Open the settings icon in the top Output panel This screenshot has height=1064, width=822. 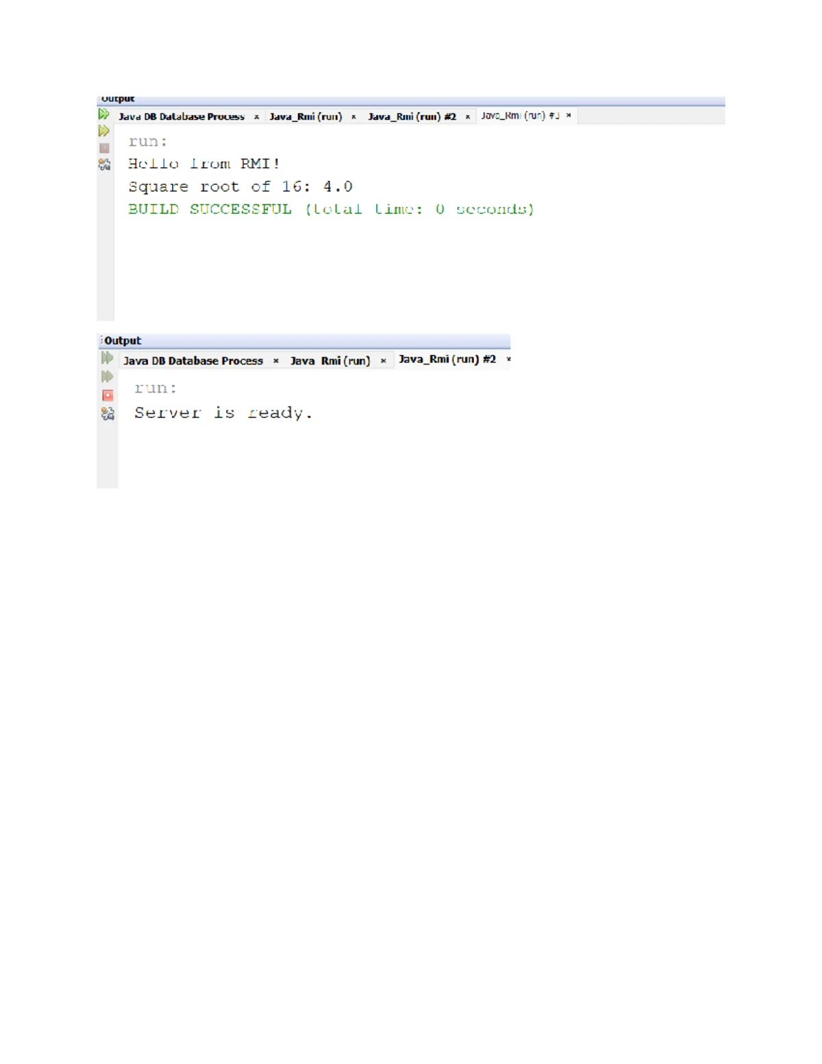104,164
